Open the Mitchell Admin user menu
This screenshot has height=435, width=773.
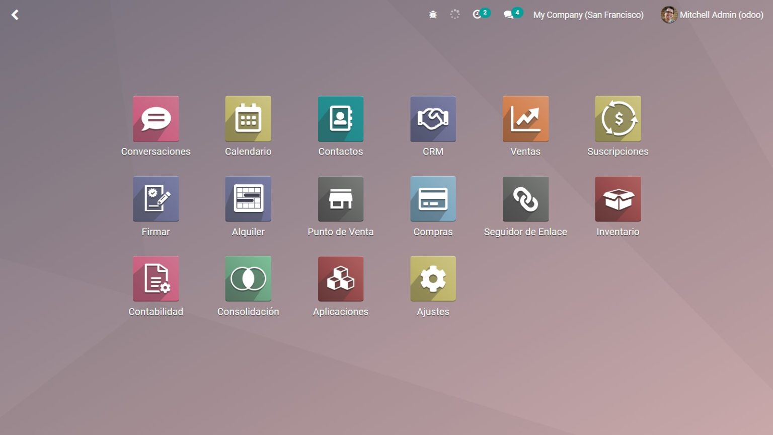click(x=712, y=14)
